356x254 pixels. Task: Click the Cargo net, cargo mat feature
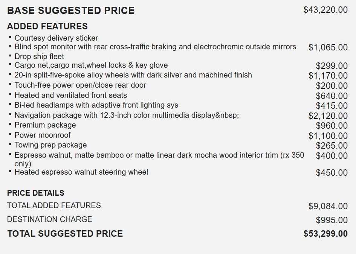[x=91, y=65]
